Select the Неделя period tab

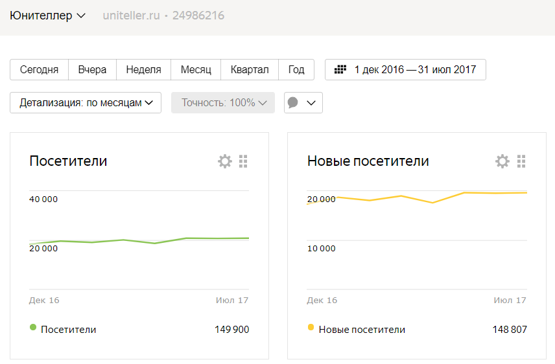tap(143, 70)
